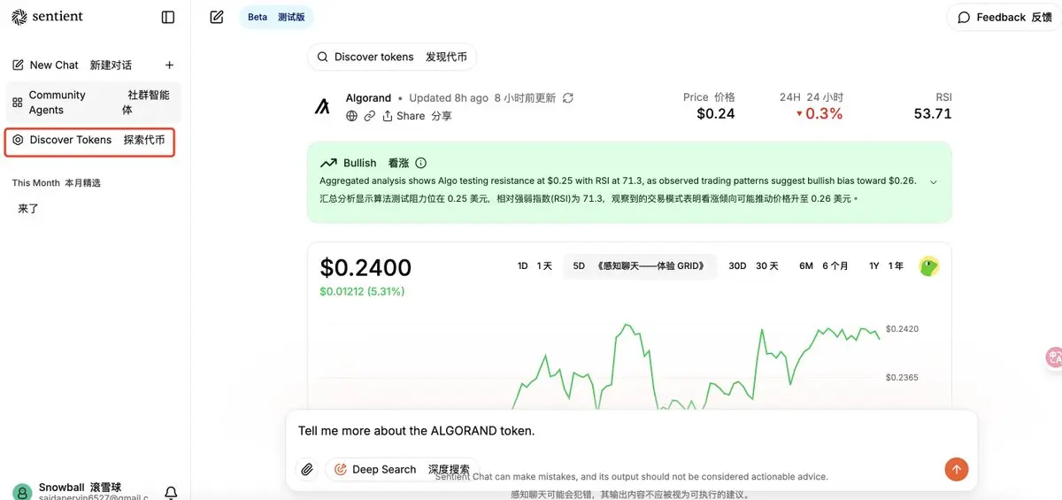Viewport: 1062px width, 500px height.
Task: Open the Feedback button
Action: pos(1004,17)
